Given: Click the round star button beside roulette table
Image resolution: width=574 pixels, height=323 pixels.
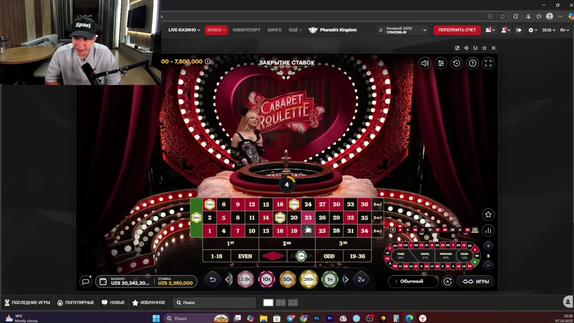Looking at the screenshot, I should [488, 214].
